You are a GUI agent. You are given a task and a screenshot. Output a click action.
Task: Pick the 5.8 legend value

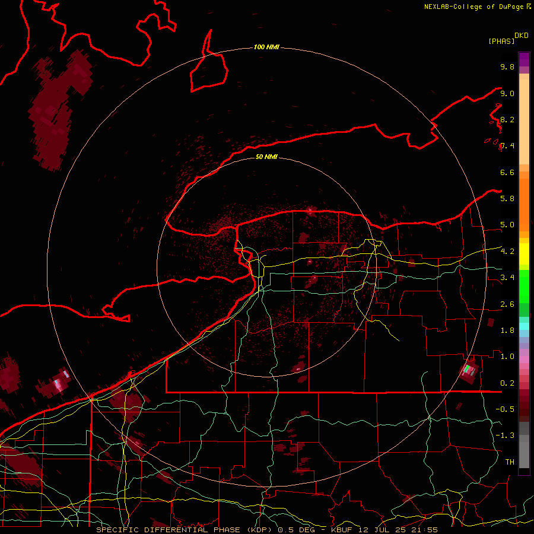[x=507, y=199]
